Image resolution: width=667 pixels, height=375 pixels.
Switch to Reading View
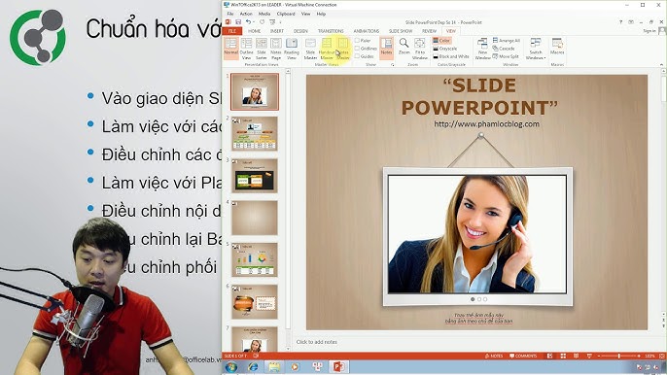292,49
